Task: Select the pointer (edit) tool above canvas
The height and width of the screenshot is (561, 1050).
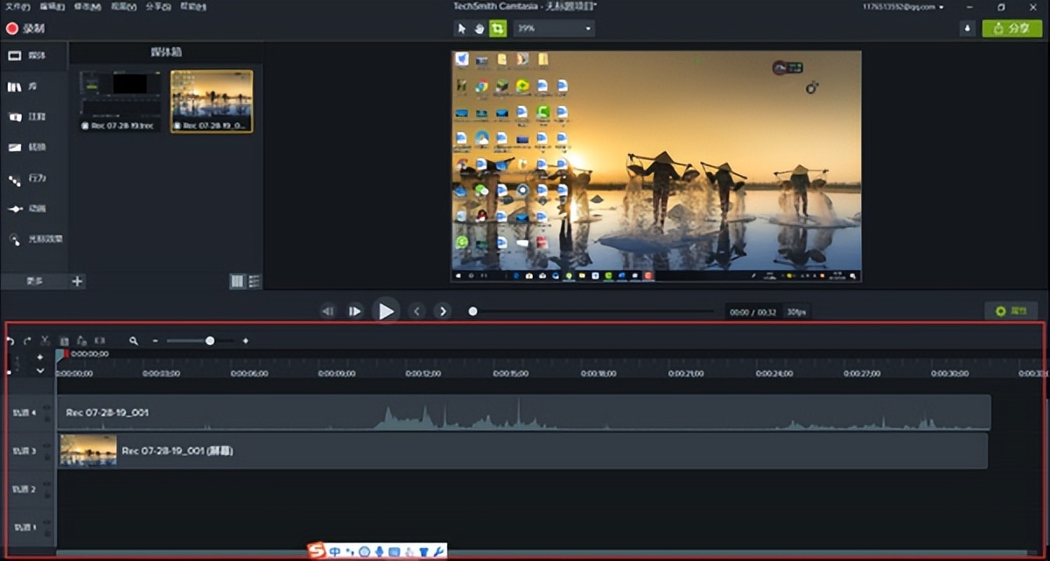Action: coord(462,28)
